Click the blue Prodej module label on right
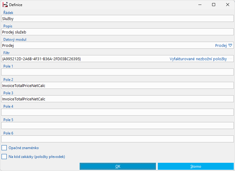This screenshot has height=171, width=235. coord(221,45)
